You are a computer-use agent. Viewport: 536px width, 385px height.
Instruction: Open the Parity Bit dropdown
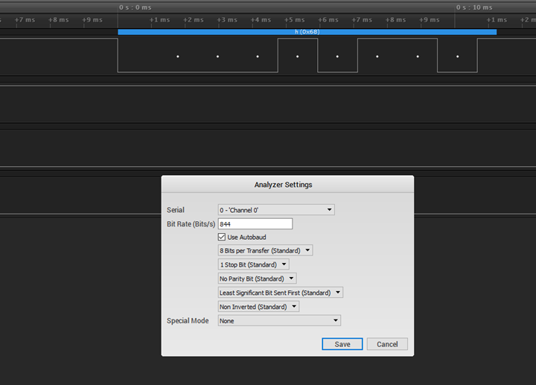coord(257,279)
